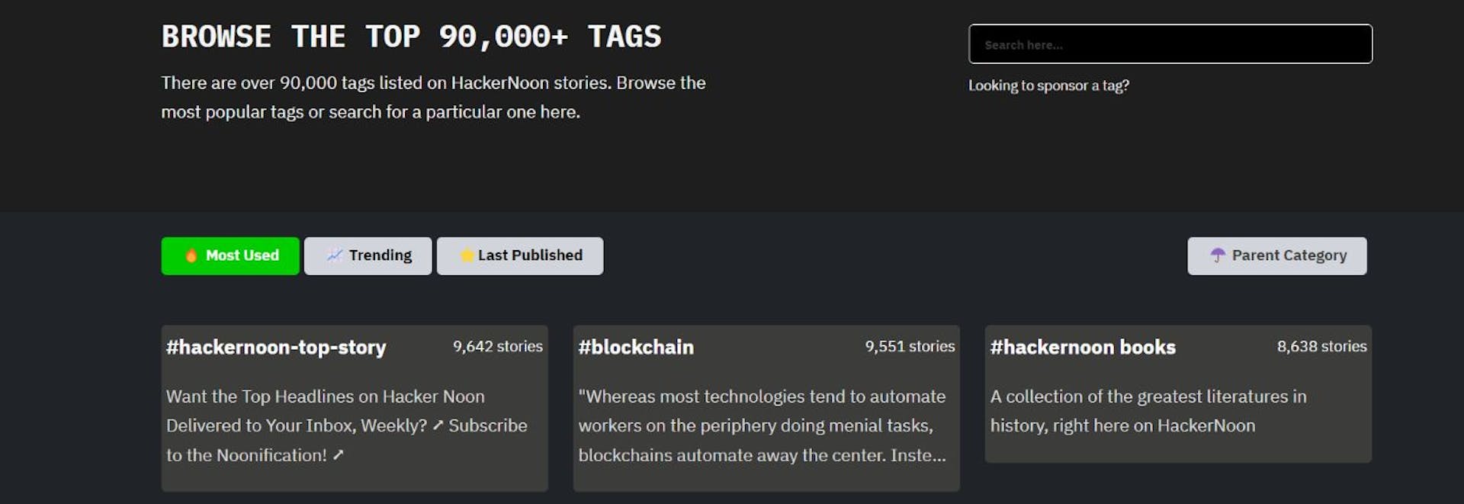Click the 9,551 stories count on blockchain

[x=910, y=345]
